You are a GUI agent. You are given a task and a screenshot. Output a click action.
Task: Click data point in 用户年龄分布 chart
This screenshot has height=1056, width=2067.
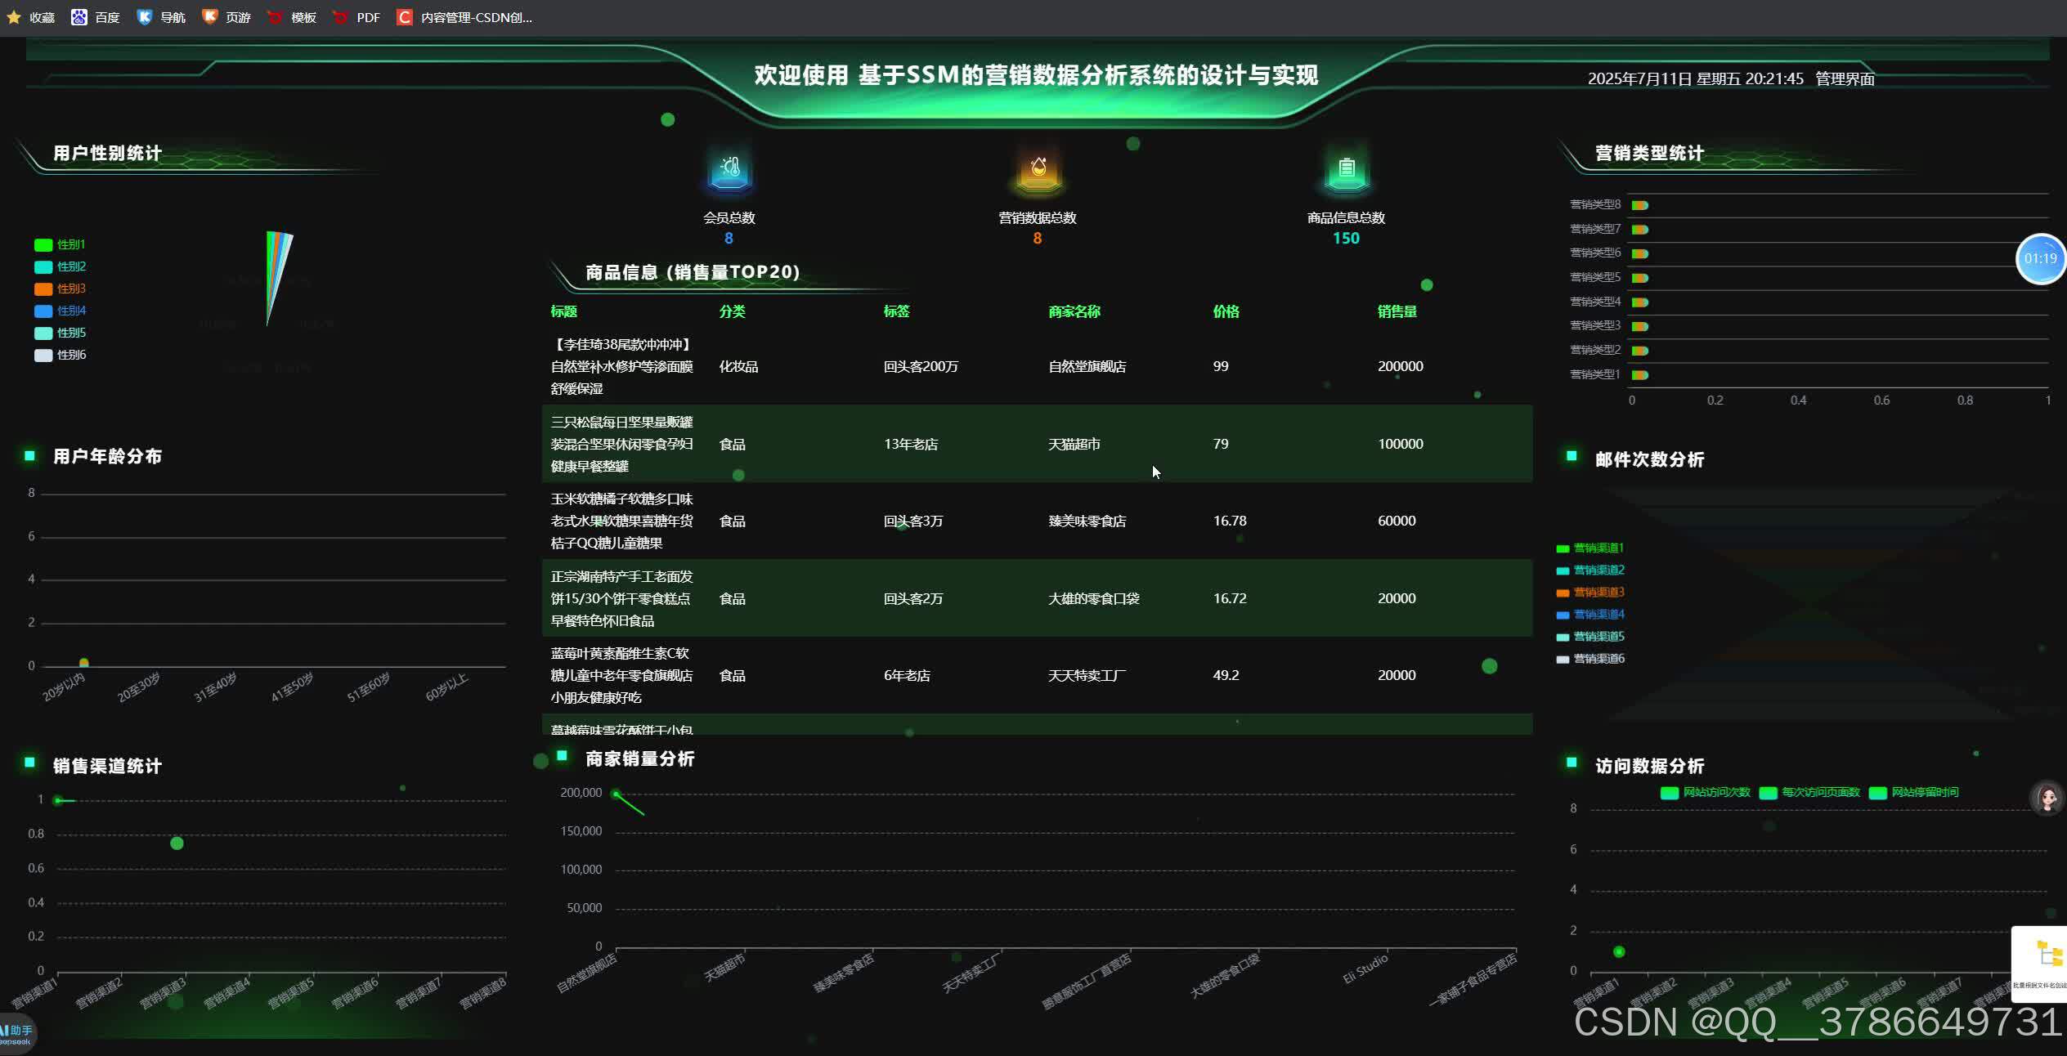point(83,663)
